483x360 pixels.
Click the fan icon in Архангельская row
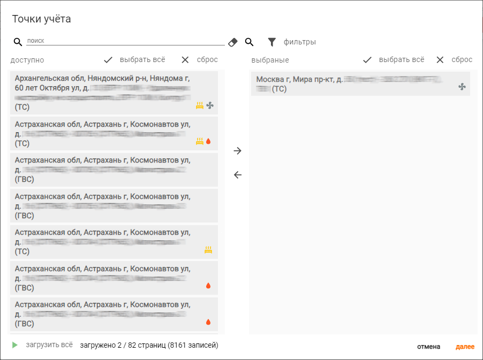(210, 105)
